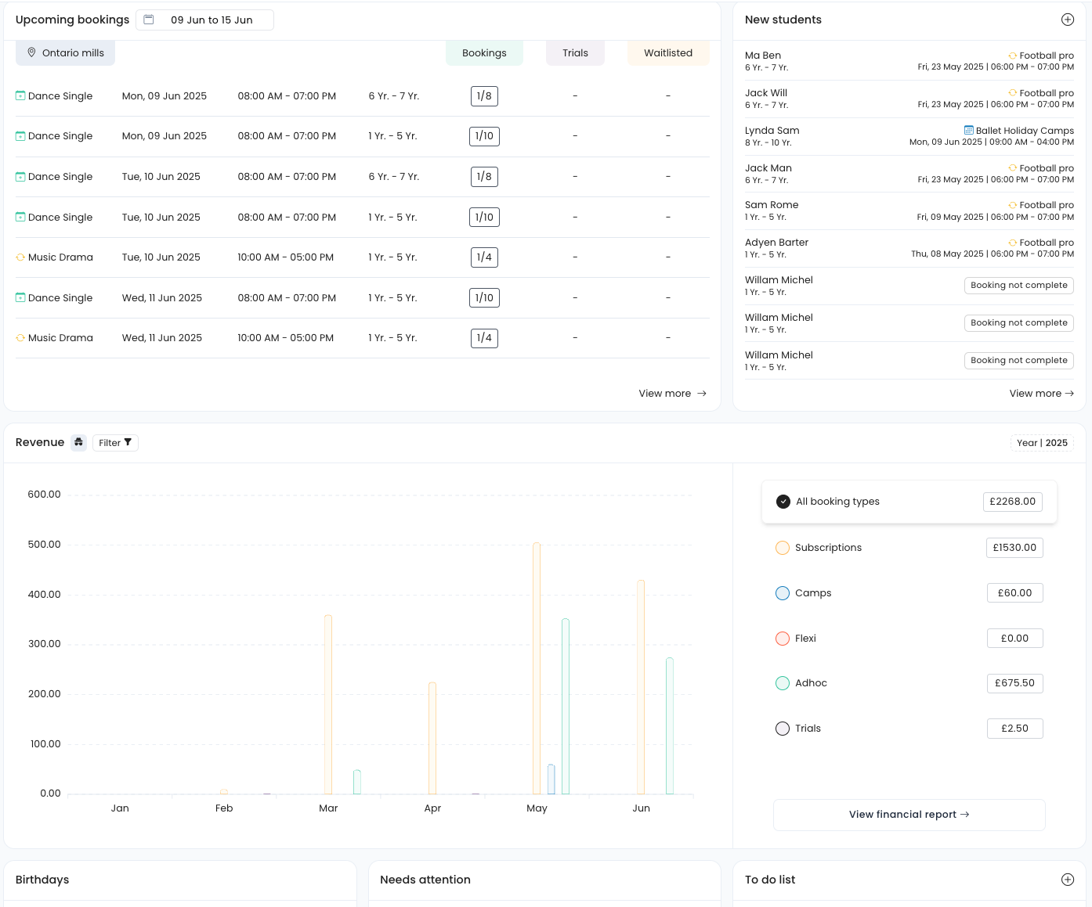The height and width of the screenshot is (907, 1092).
Task: Open the Revenue Filter dropdown
Action: pos(115,443)
